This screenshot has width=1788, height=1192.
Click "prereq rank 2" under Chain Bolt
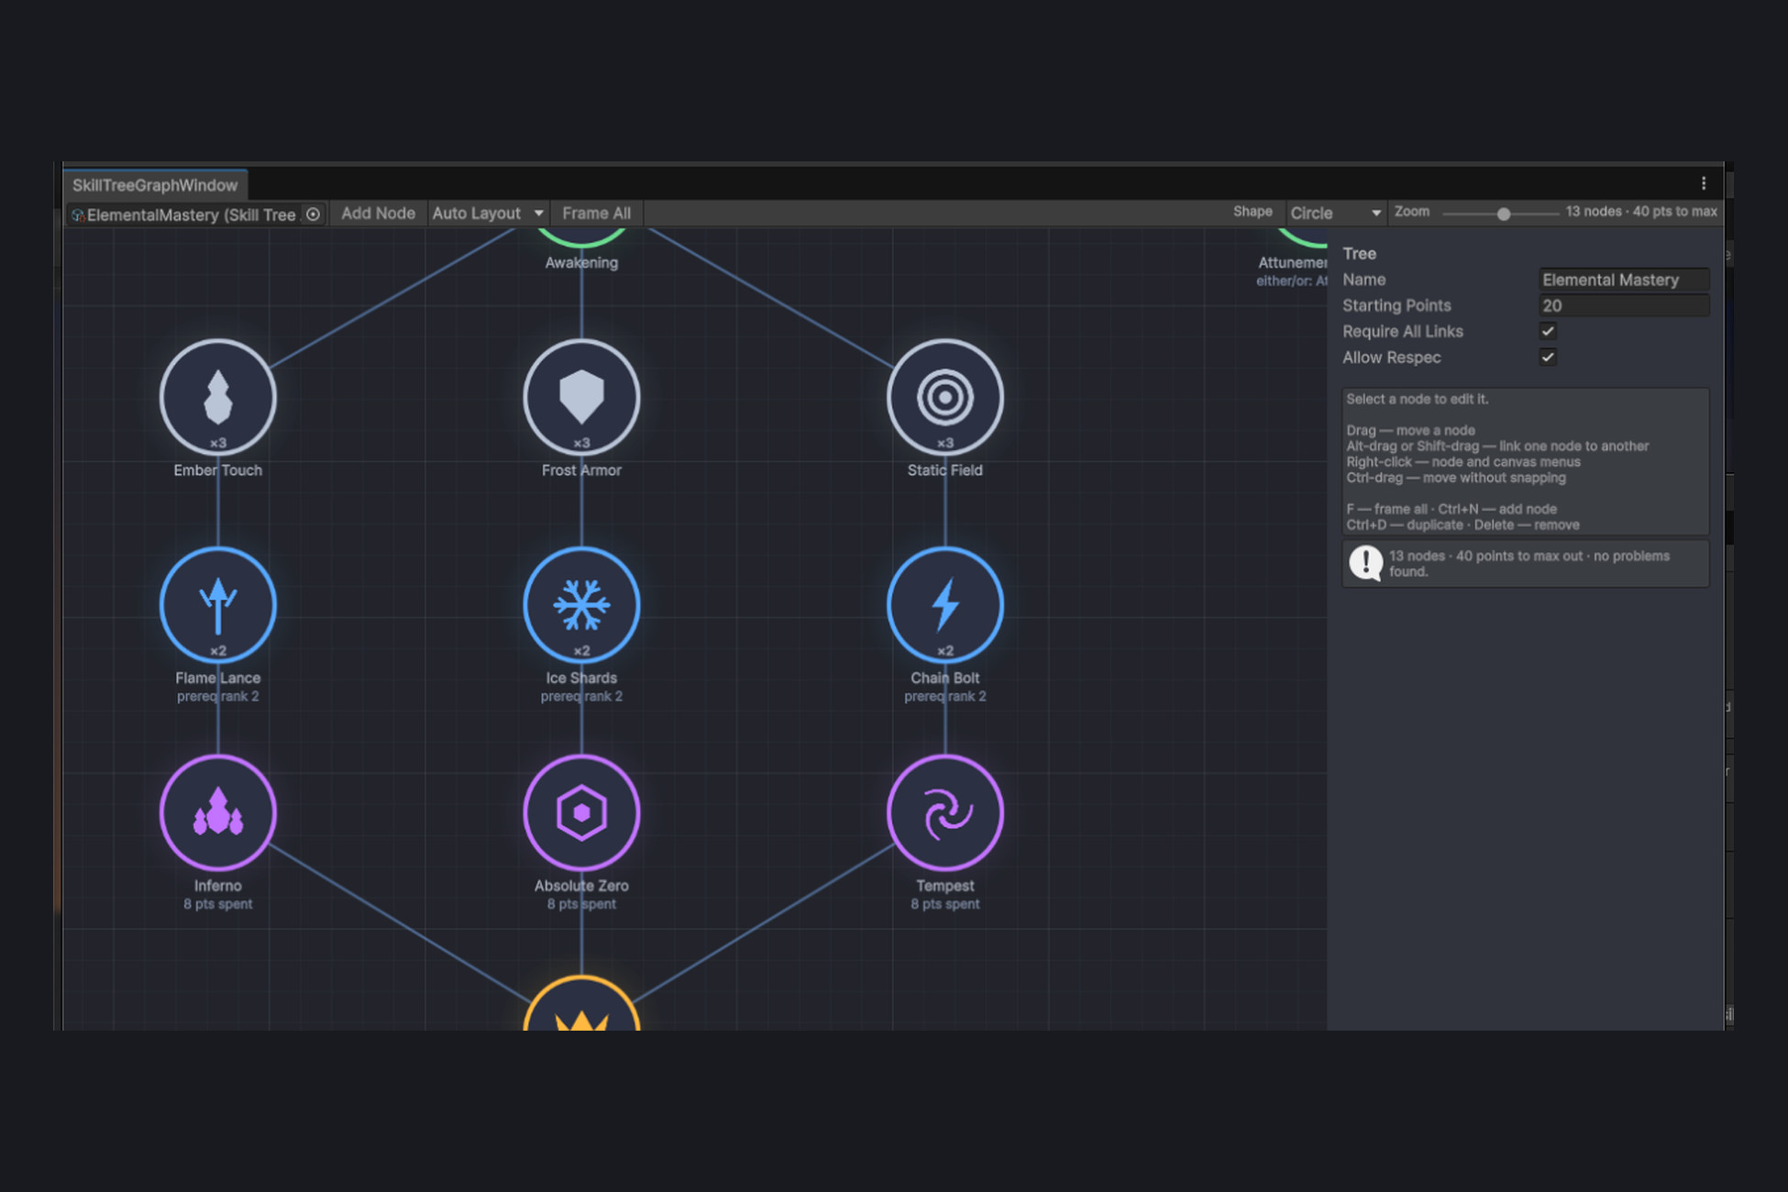945,697
